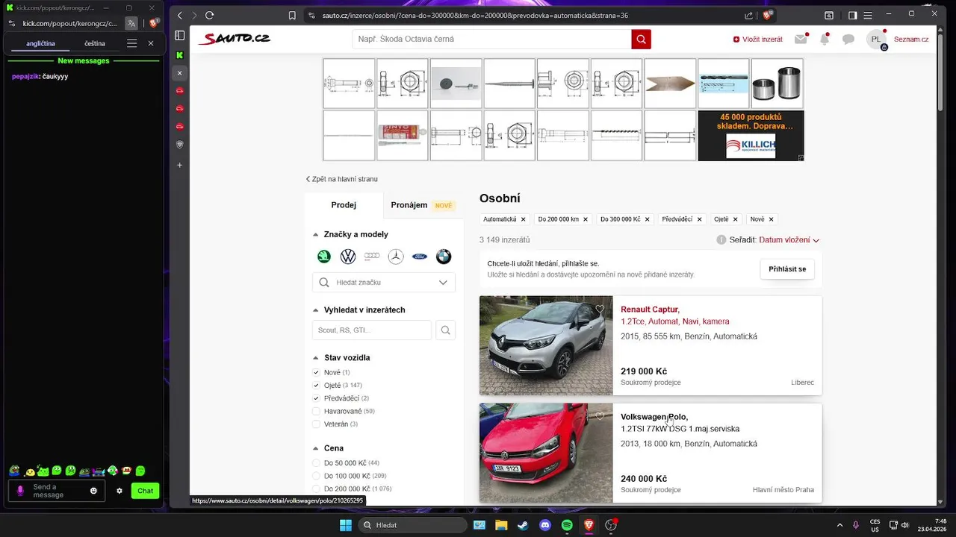Viewport: 956px width, 537px height.
Task: Open the red Volkswagen Polo car thumbnail
Action: coord(546,453)
